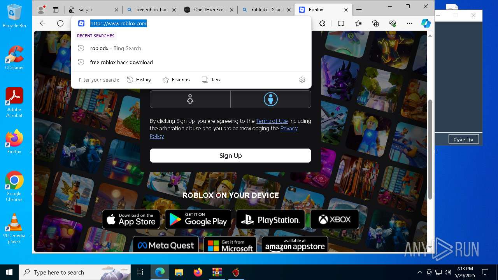Select the female gender icon
498x280 pixels.
click(190, 99)
